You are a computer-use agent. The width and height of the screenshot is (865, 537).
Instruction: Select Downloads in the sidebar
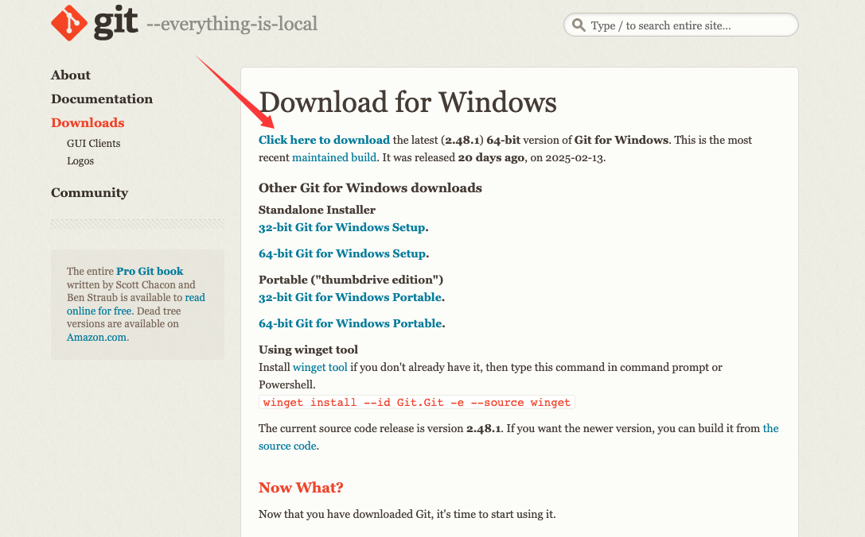pos(88,123)
